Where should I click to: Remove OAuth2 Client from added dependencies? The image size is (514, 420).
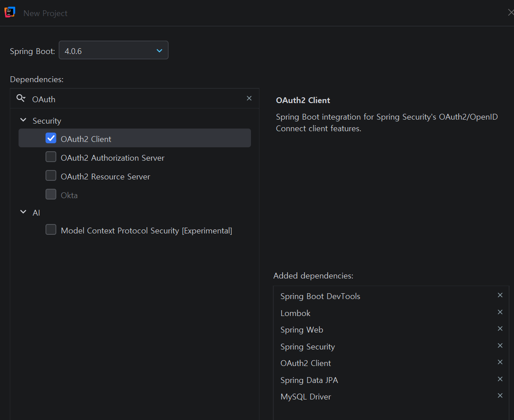pos(500,362)
